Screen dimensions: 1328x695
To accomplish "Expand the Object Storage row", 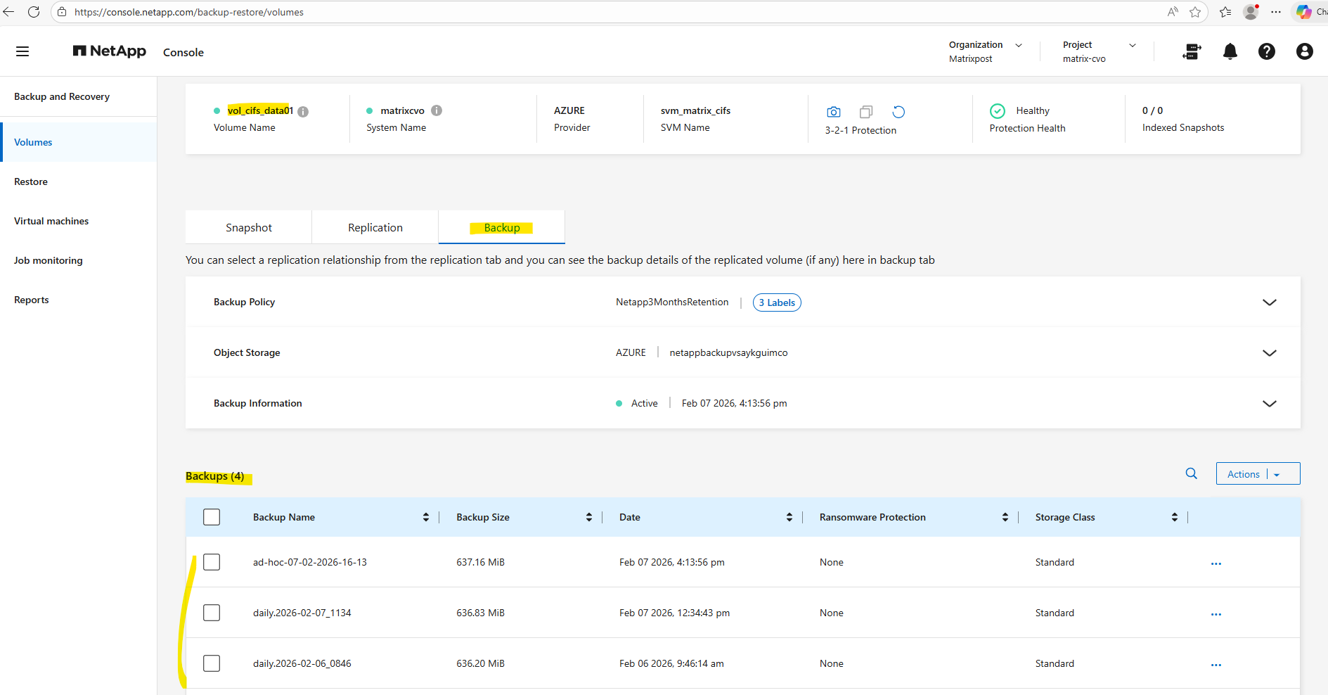I will [x=1269, y=353].
